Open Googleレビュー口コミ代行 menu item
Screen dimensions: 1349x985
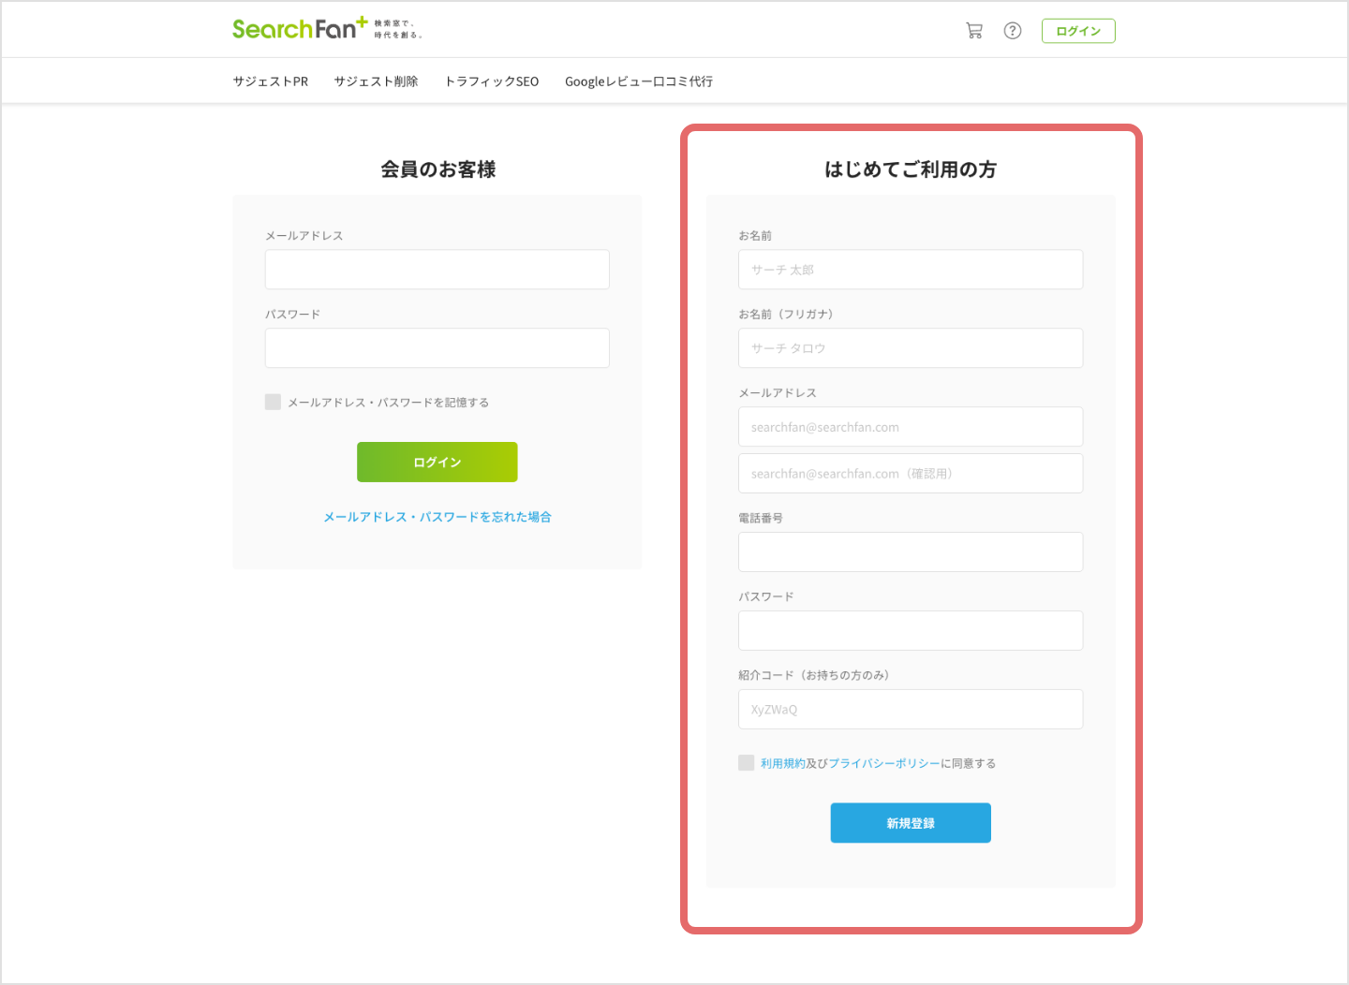pos(639,81)
